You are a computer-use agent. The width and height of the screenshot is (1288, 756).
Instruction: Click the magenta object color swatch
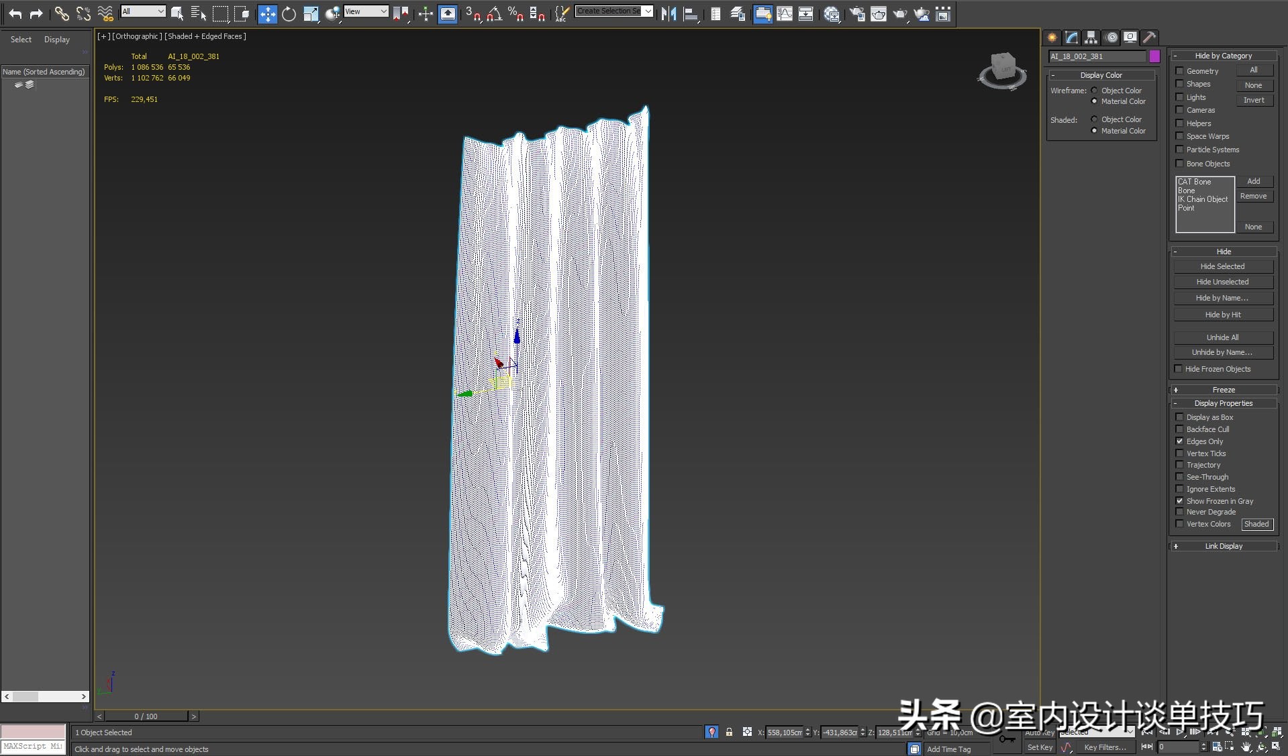[1154, 56]
